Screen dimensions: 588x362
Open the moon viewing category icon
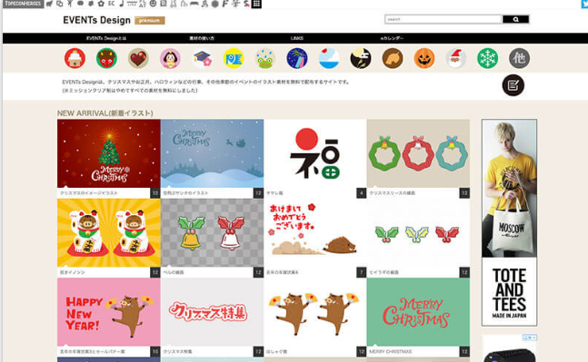pyautogui.click(x=361, y=58)
